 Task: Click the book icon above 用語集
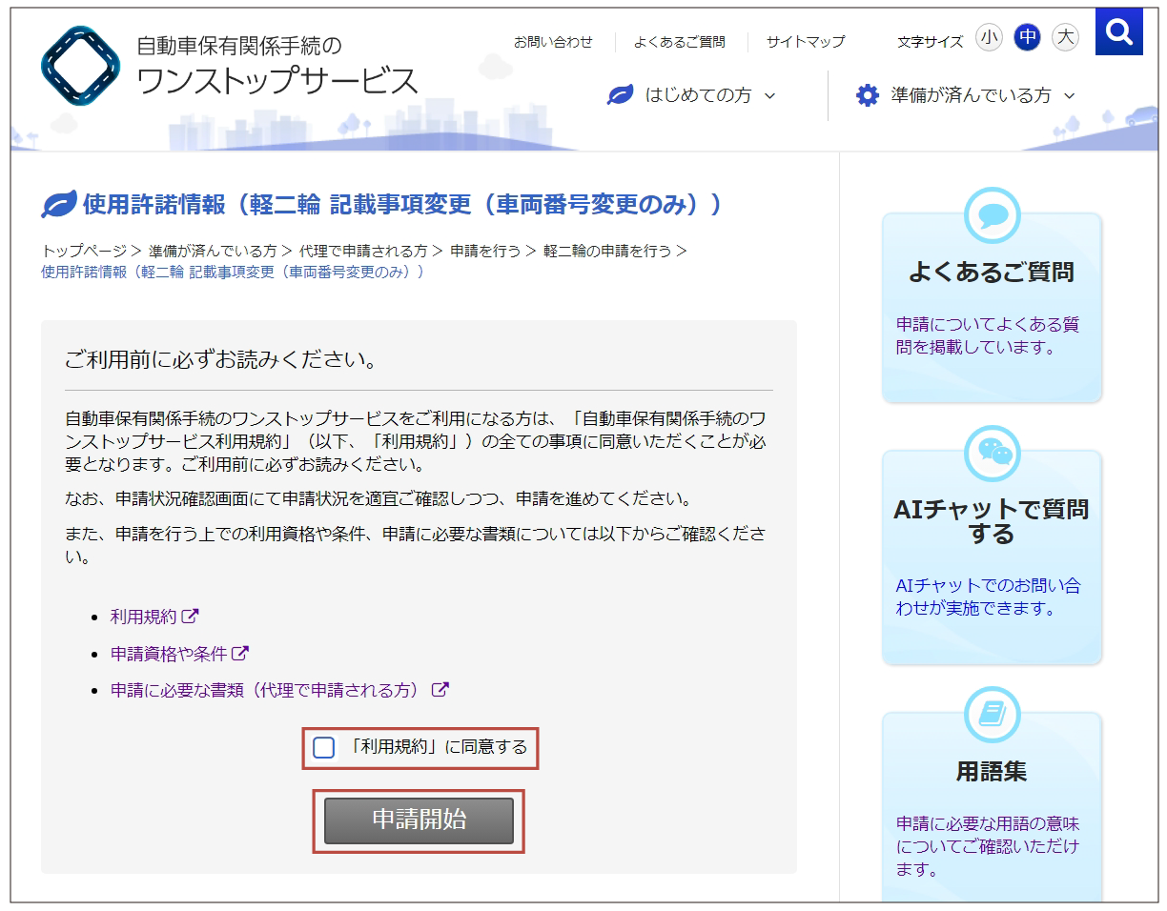pyautogui.click(x=993, y=714)
